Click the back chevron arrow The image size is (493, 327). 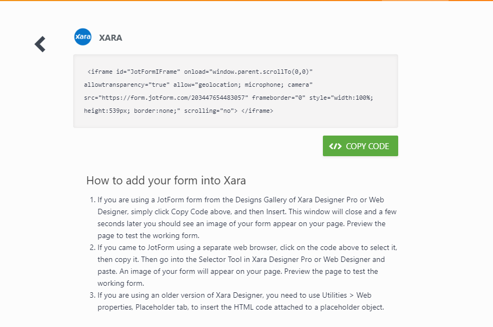coord(40,44)
